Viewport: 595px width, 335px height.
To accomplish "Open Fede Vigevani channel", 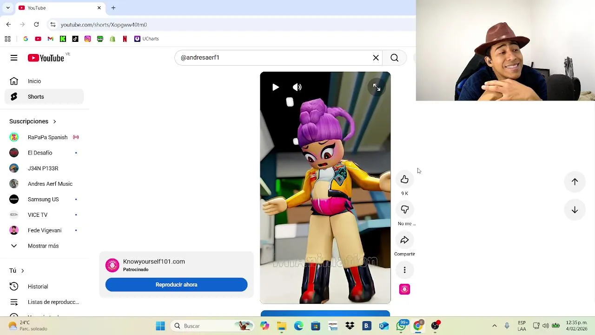I will [45, 230].
